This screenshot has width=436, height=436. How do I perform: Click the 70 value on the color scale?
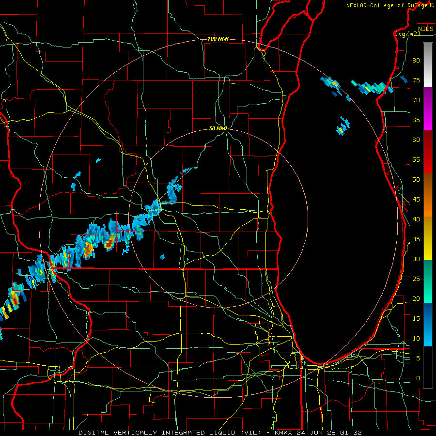[x=416, y=100]
